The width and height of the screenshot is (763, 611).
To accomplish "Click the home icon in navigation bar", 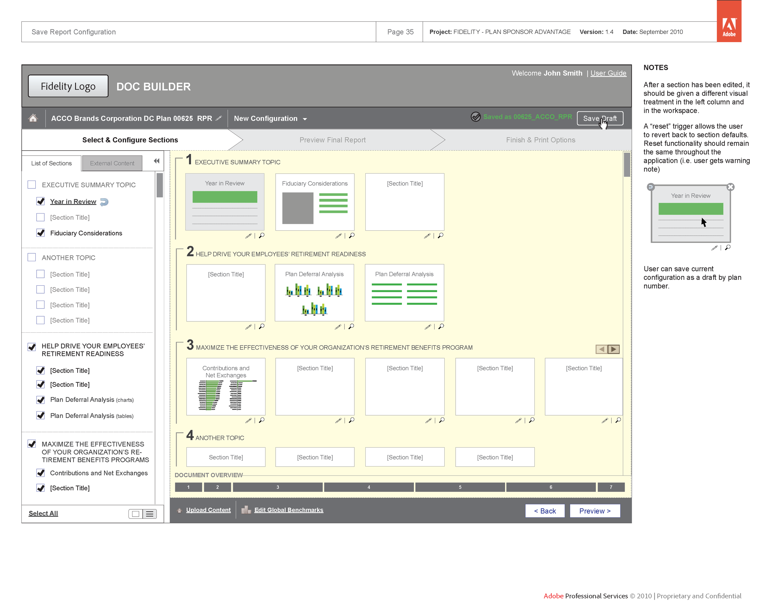I will (x=33, y=118).
